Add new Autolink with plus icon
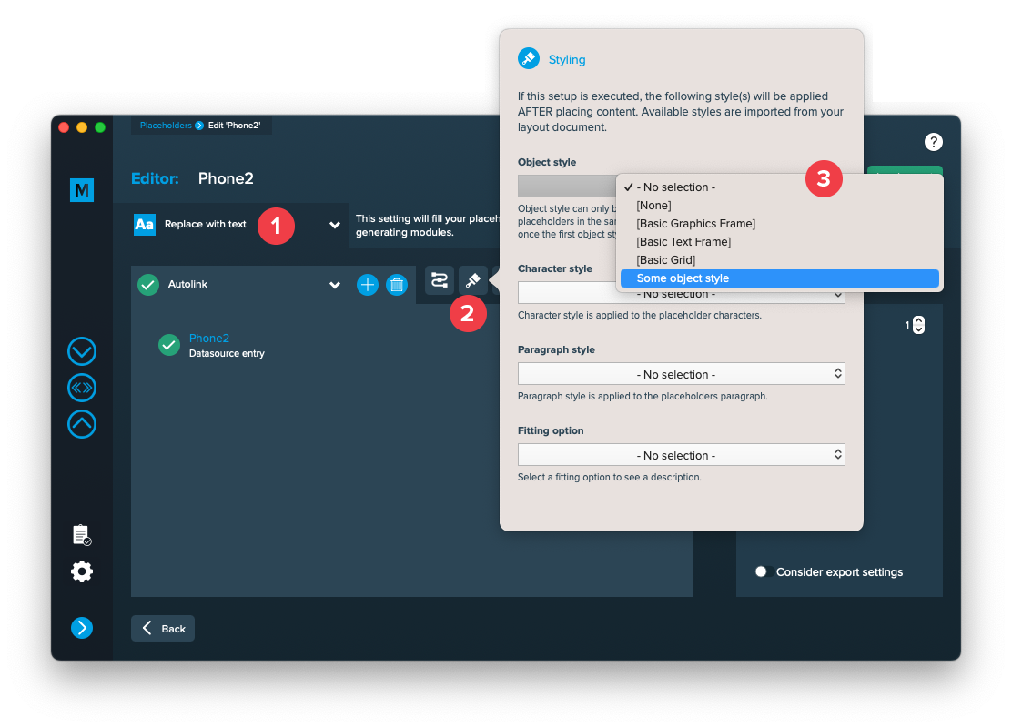Image resolution: width=1012 pixels, height=728 pixels. pyautogui.click(x=367, y=285)
